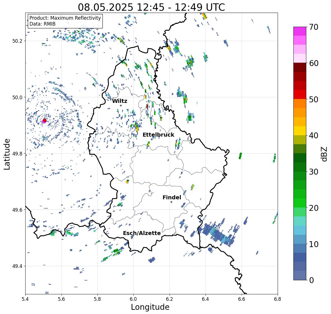Click the 49.6 latitude tick label
The height and width of the screenshot is (314, 331).
17,210
